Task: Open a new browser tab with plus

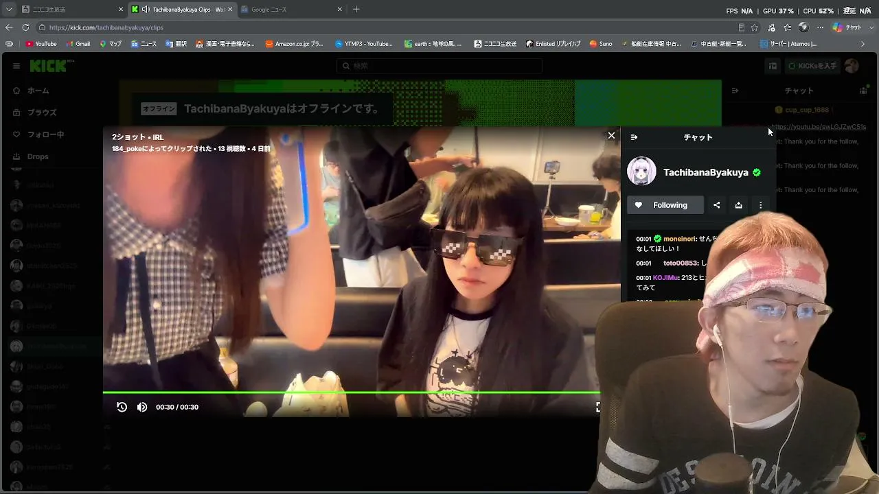Action: click(x=356, y=10)
